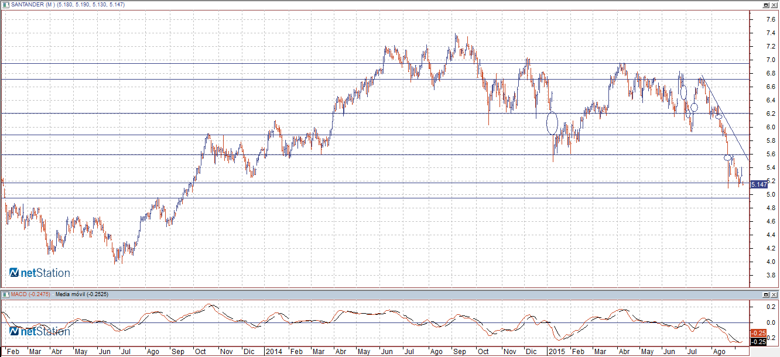Close the SANTANDER price chart panel

tap(774, 4)
